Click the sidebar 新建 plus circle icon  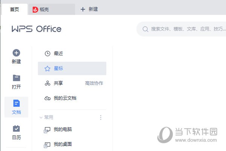(16, 53)
